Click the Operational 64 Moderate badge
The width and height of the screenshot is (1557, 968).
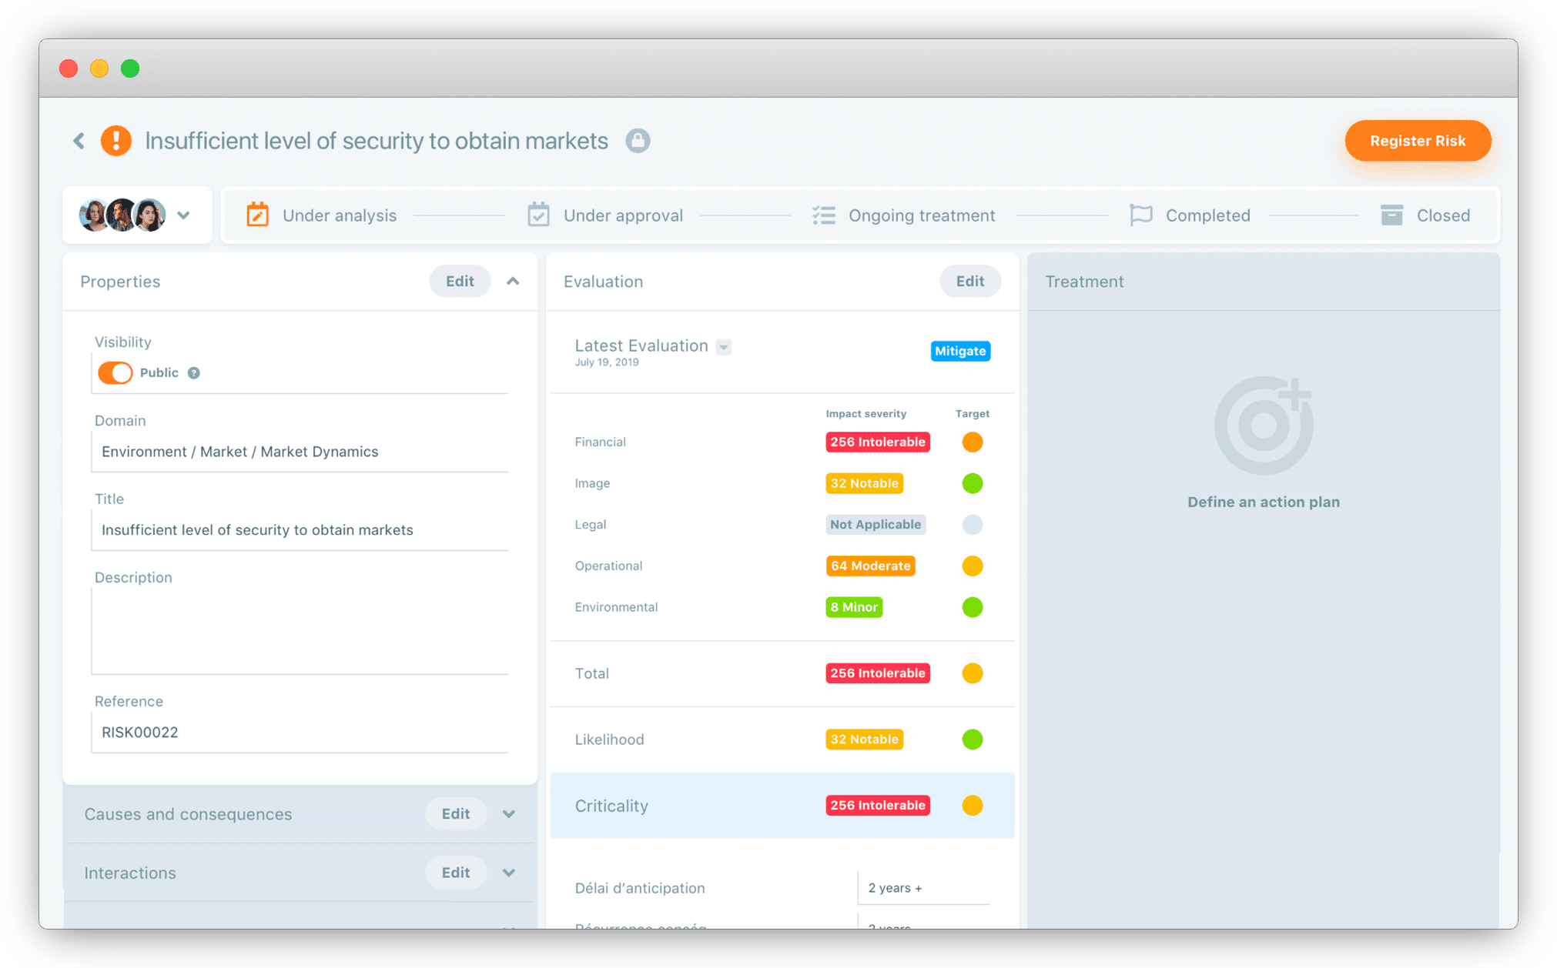870,566
